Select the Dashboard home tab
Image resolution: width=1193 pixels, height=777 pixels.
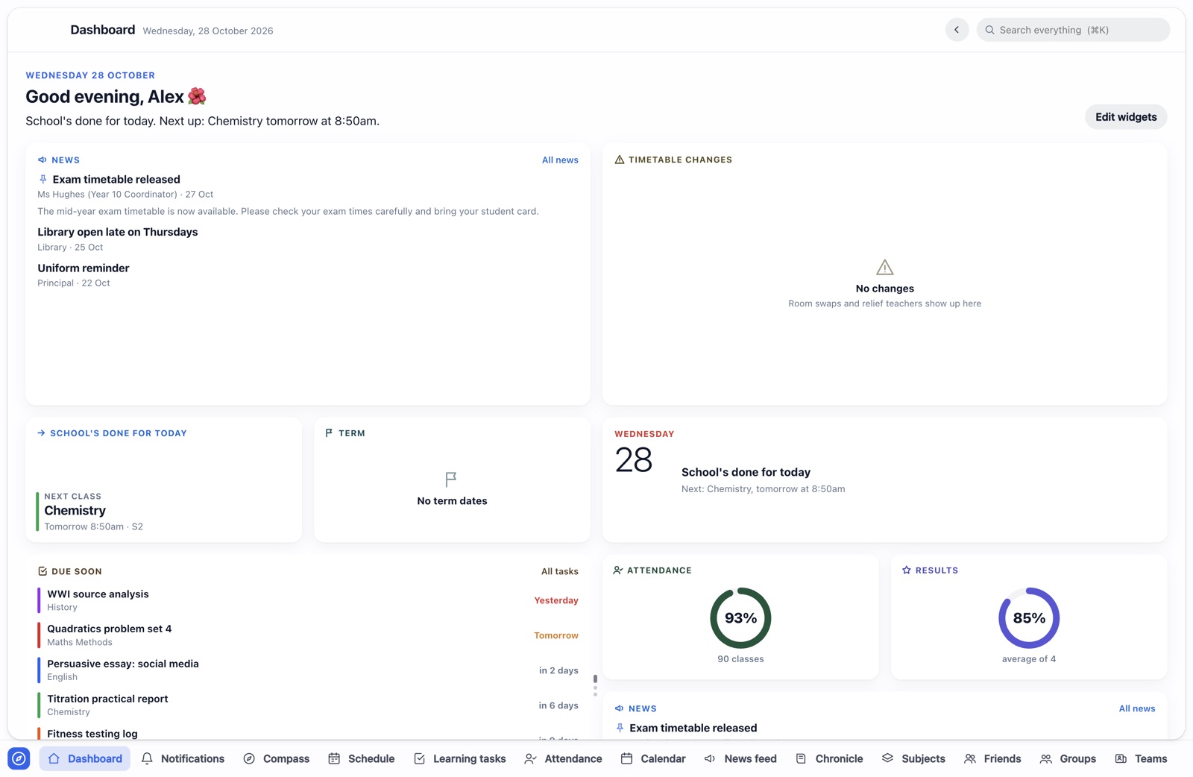point(85,758)
